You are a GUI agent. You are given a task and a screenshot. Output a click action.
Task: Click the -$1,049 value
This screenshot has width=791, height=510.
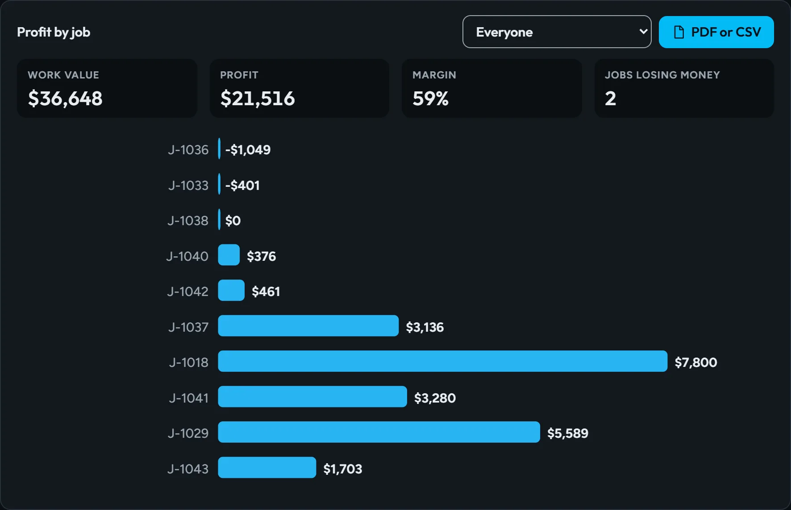coord(248,149)
